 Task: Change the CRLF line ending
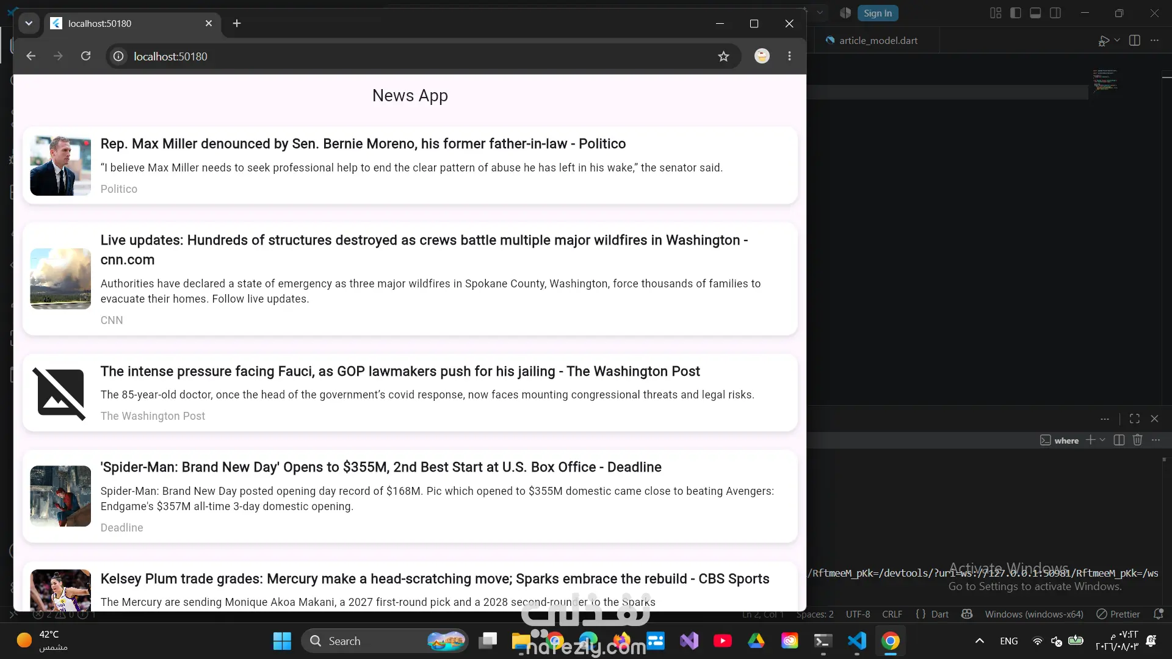892,614
